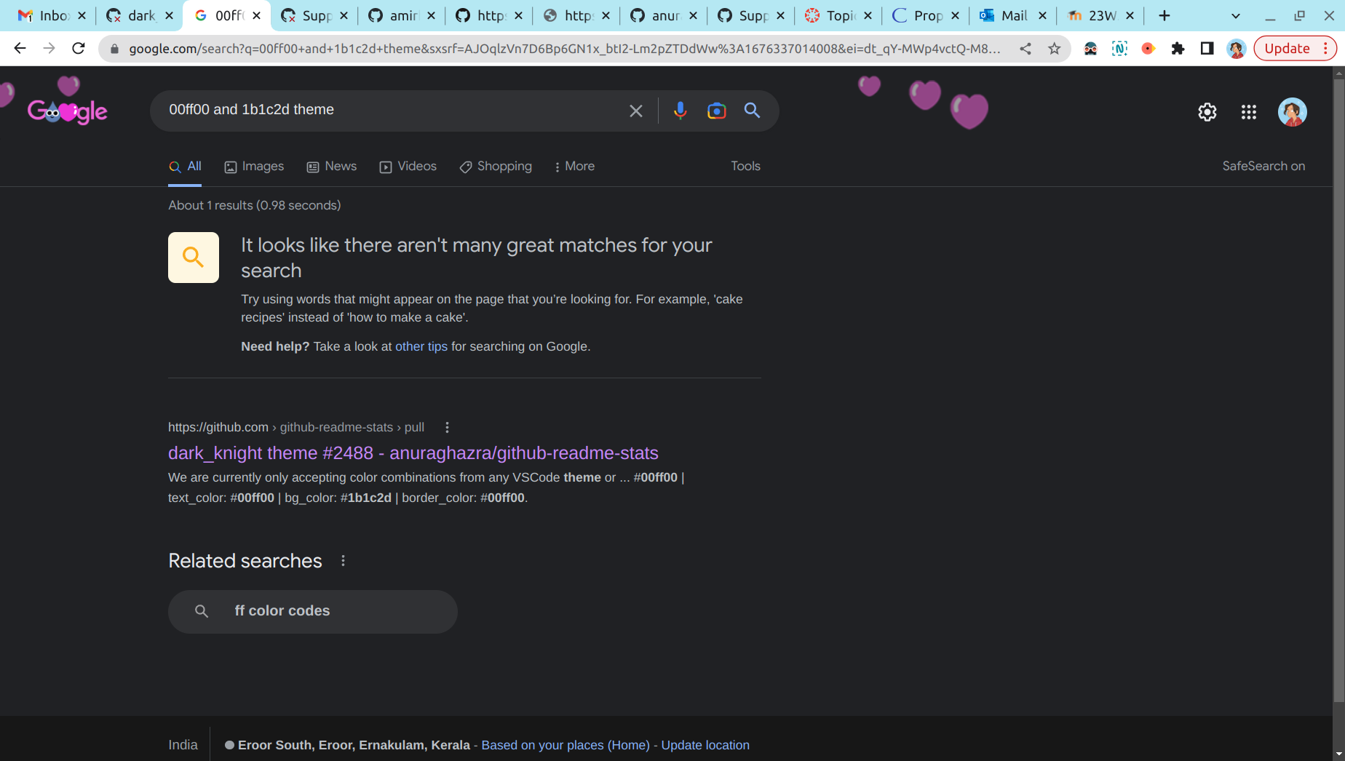The height and width of the screenshot is (761, 1345).
Task: Open the three-dot menu next to Related searches
Action: (343, 560)
